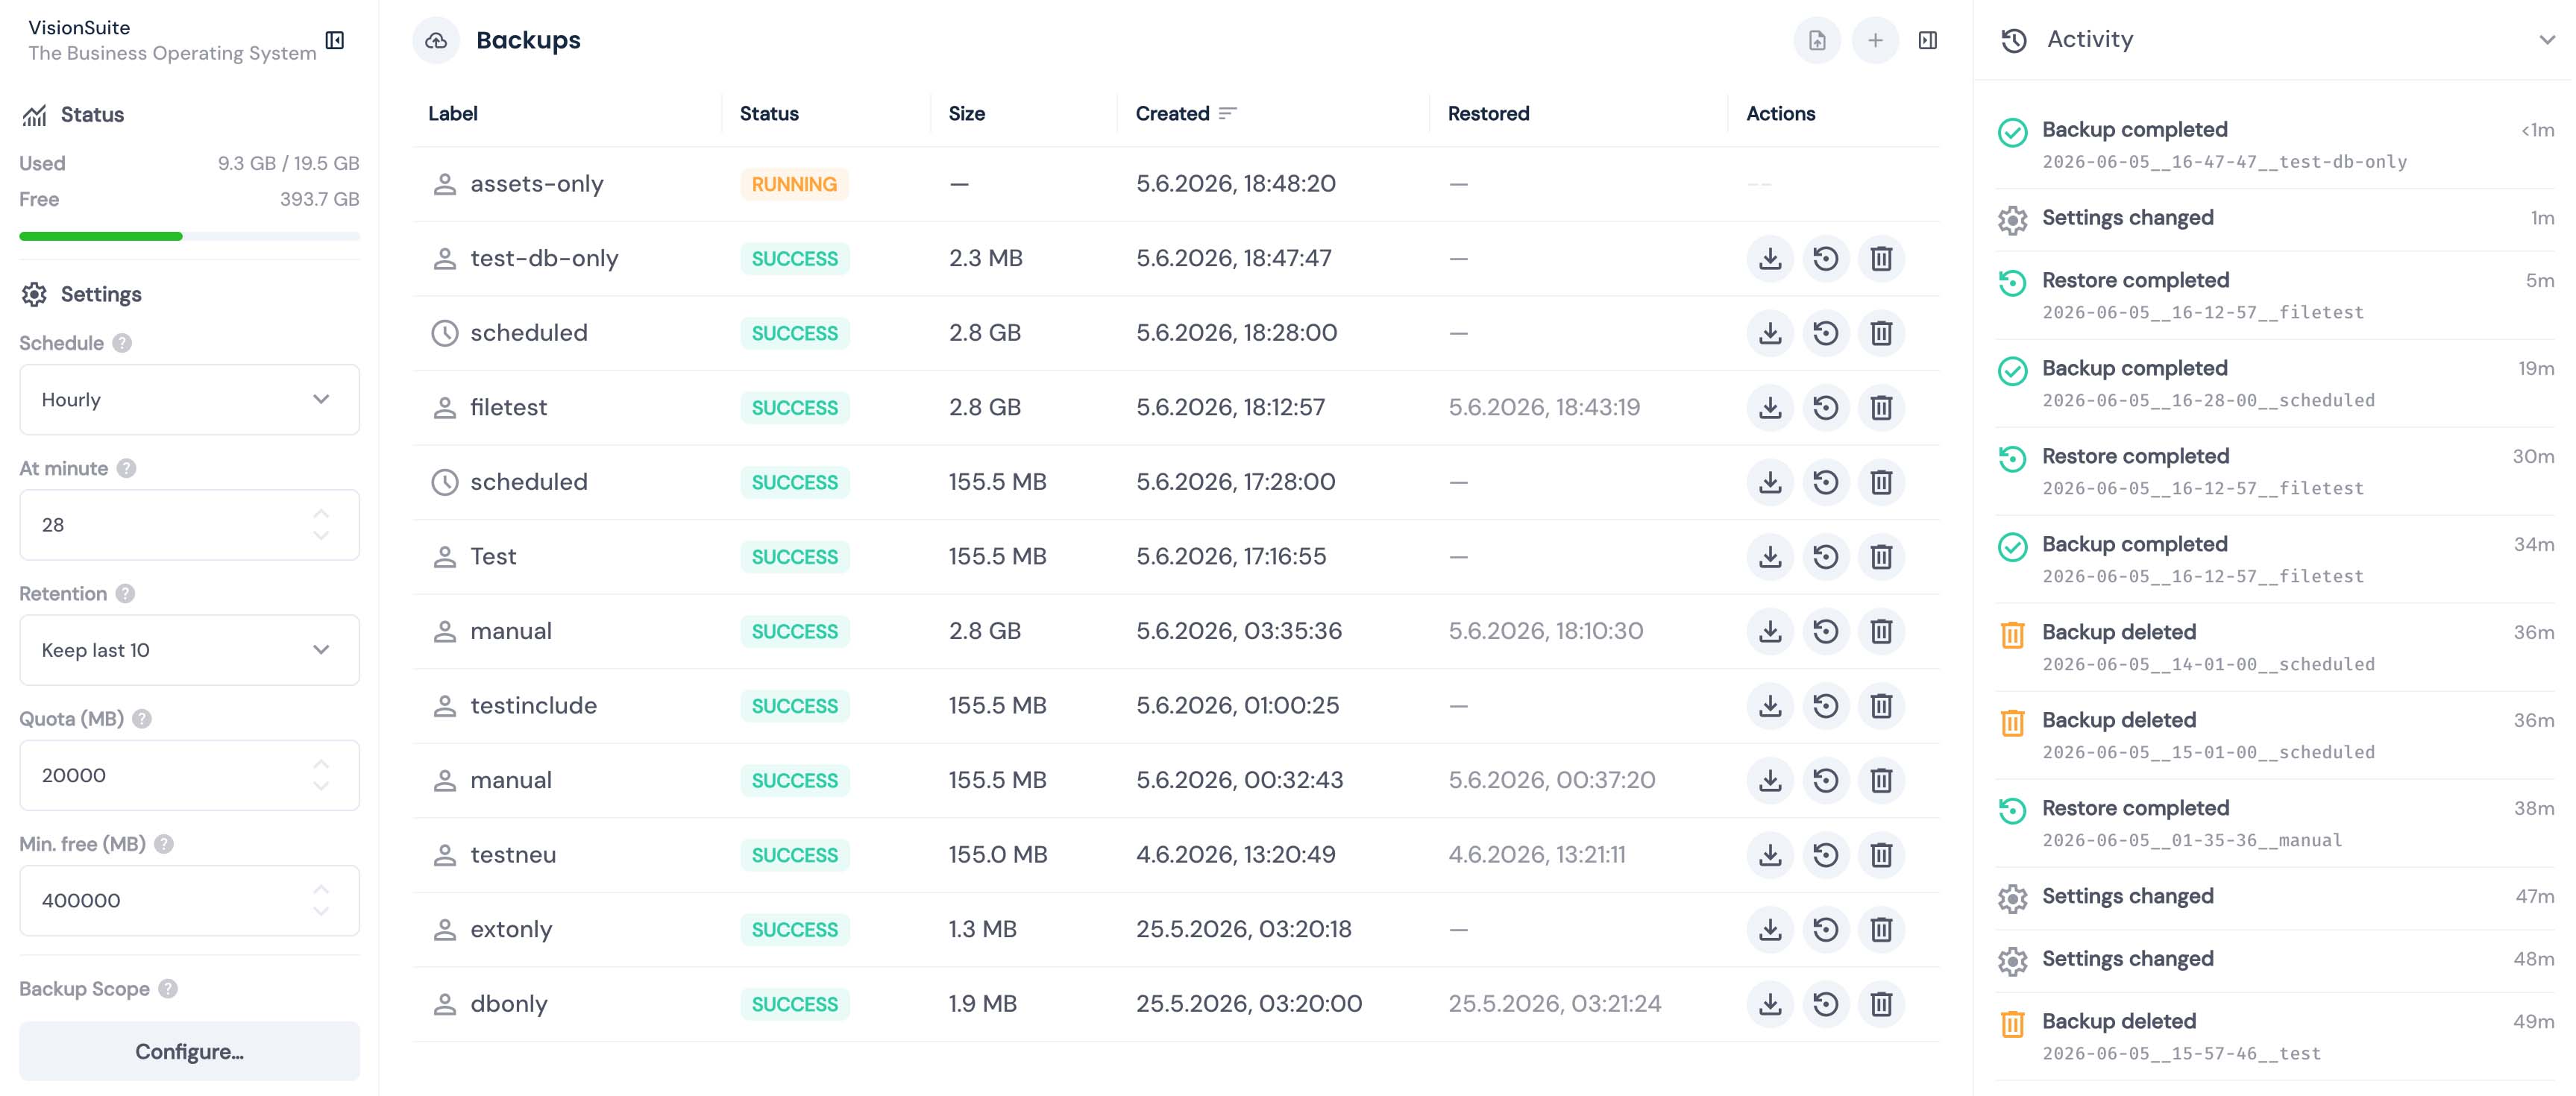The width and height of the screenshot is (2576, 1096).
Task: Download the scheduled backup from 18:28:00
Action: 1770,333
